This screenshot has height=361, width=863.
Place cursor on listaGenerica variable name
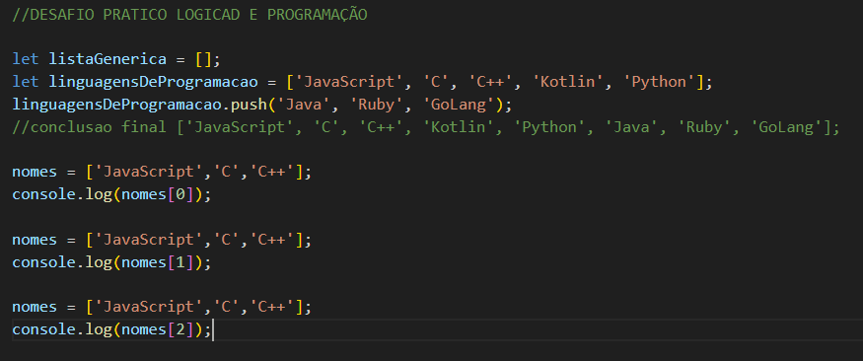coord(108,59)
